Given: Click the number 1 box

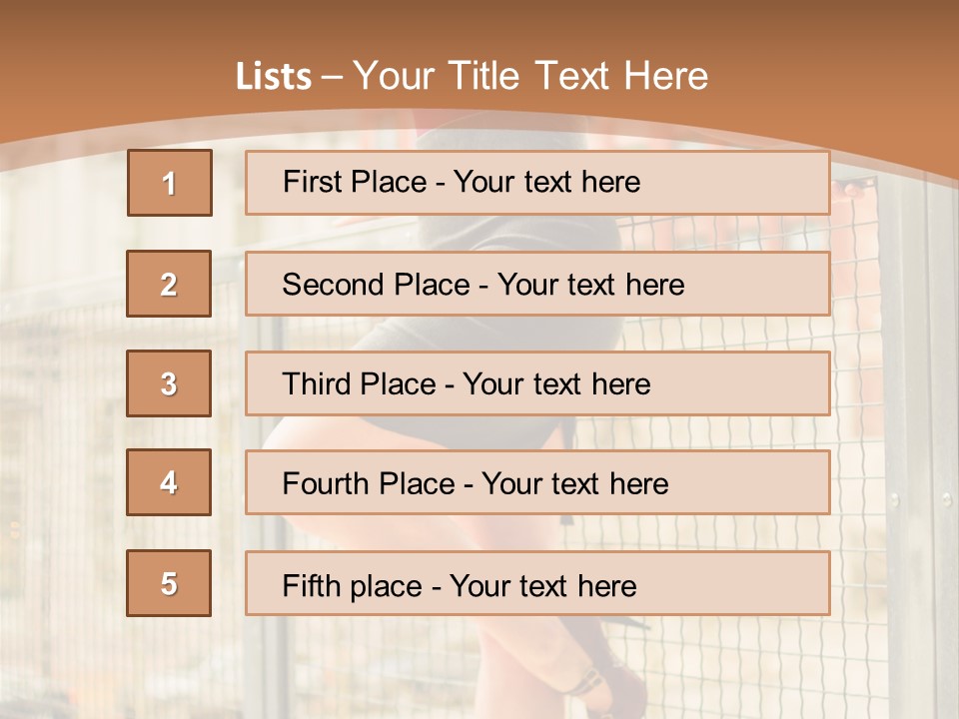Looking at the screenshot, I should click(169, 183).
